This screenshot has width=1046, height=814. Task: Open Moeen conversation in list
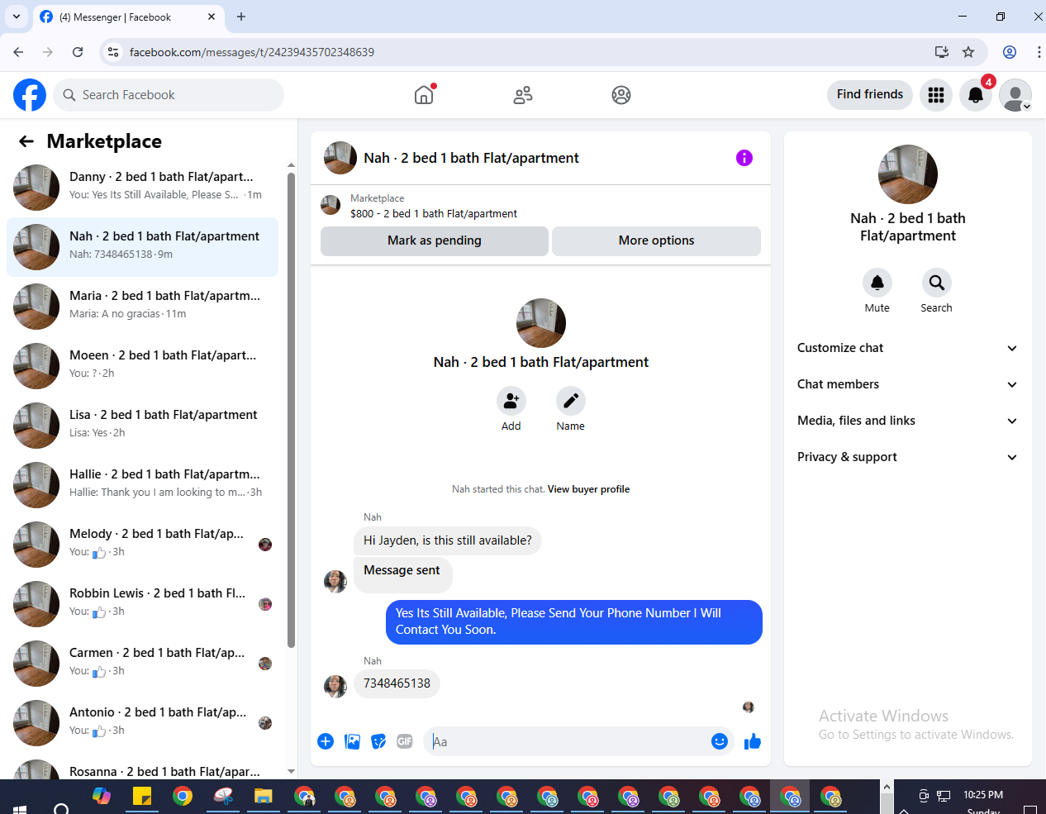coord(142,366)
